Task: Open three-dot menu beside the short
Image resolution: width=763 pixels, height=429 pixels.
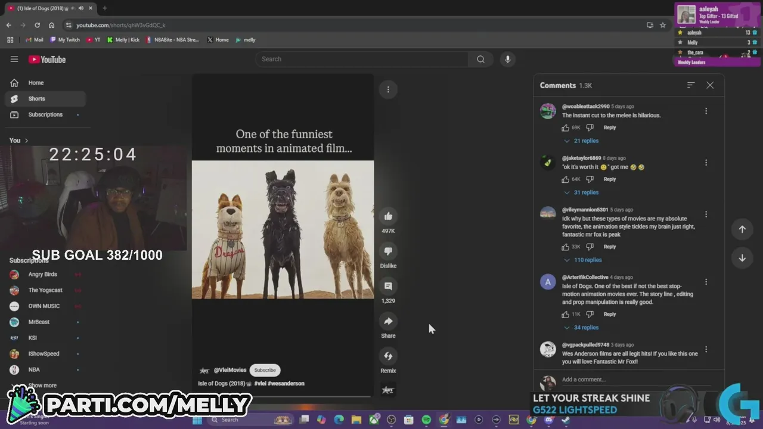Action: click(388, 89)
